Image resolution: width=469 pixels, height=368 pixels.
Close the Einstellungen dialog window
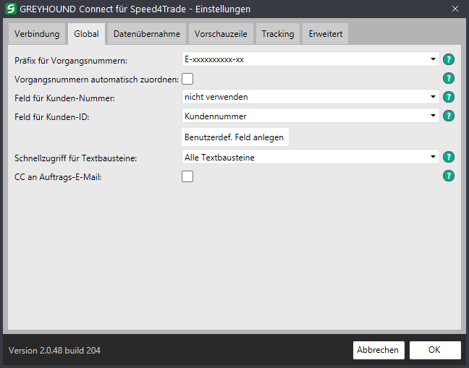click(x=455, y=9)
